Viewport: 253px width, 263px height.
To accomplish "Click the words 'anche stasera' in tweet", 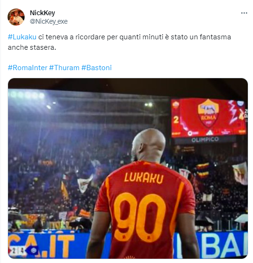I will [32, 47].
